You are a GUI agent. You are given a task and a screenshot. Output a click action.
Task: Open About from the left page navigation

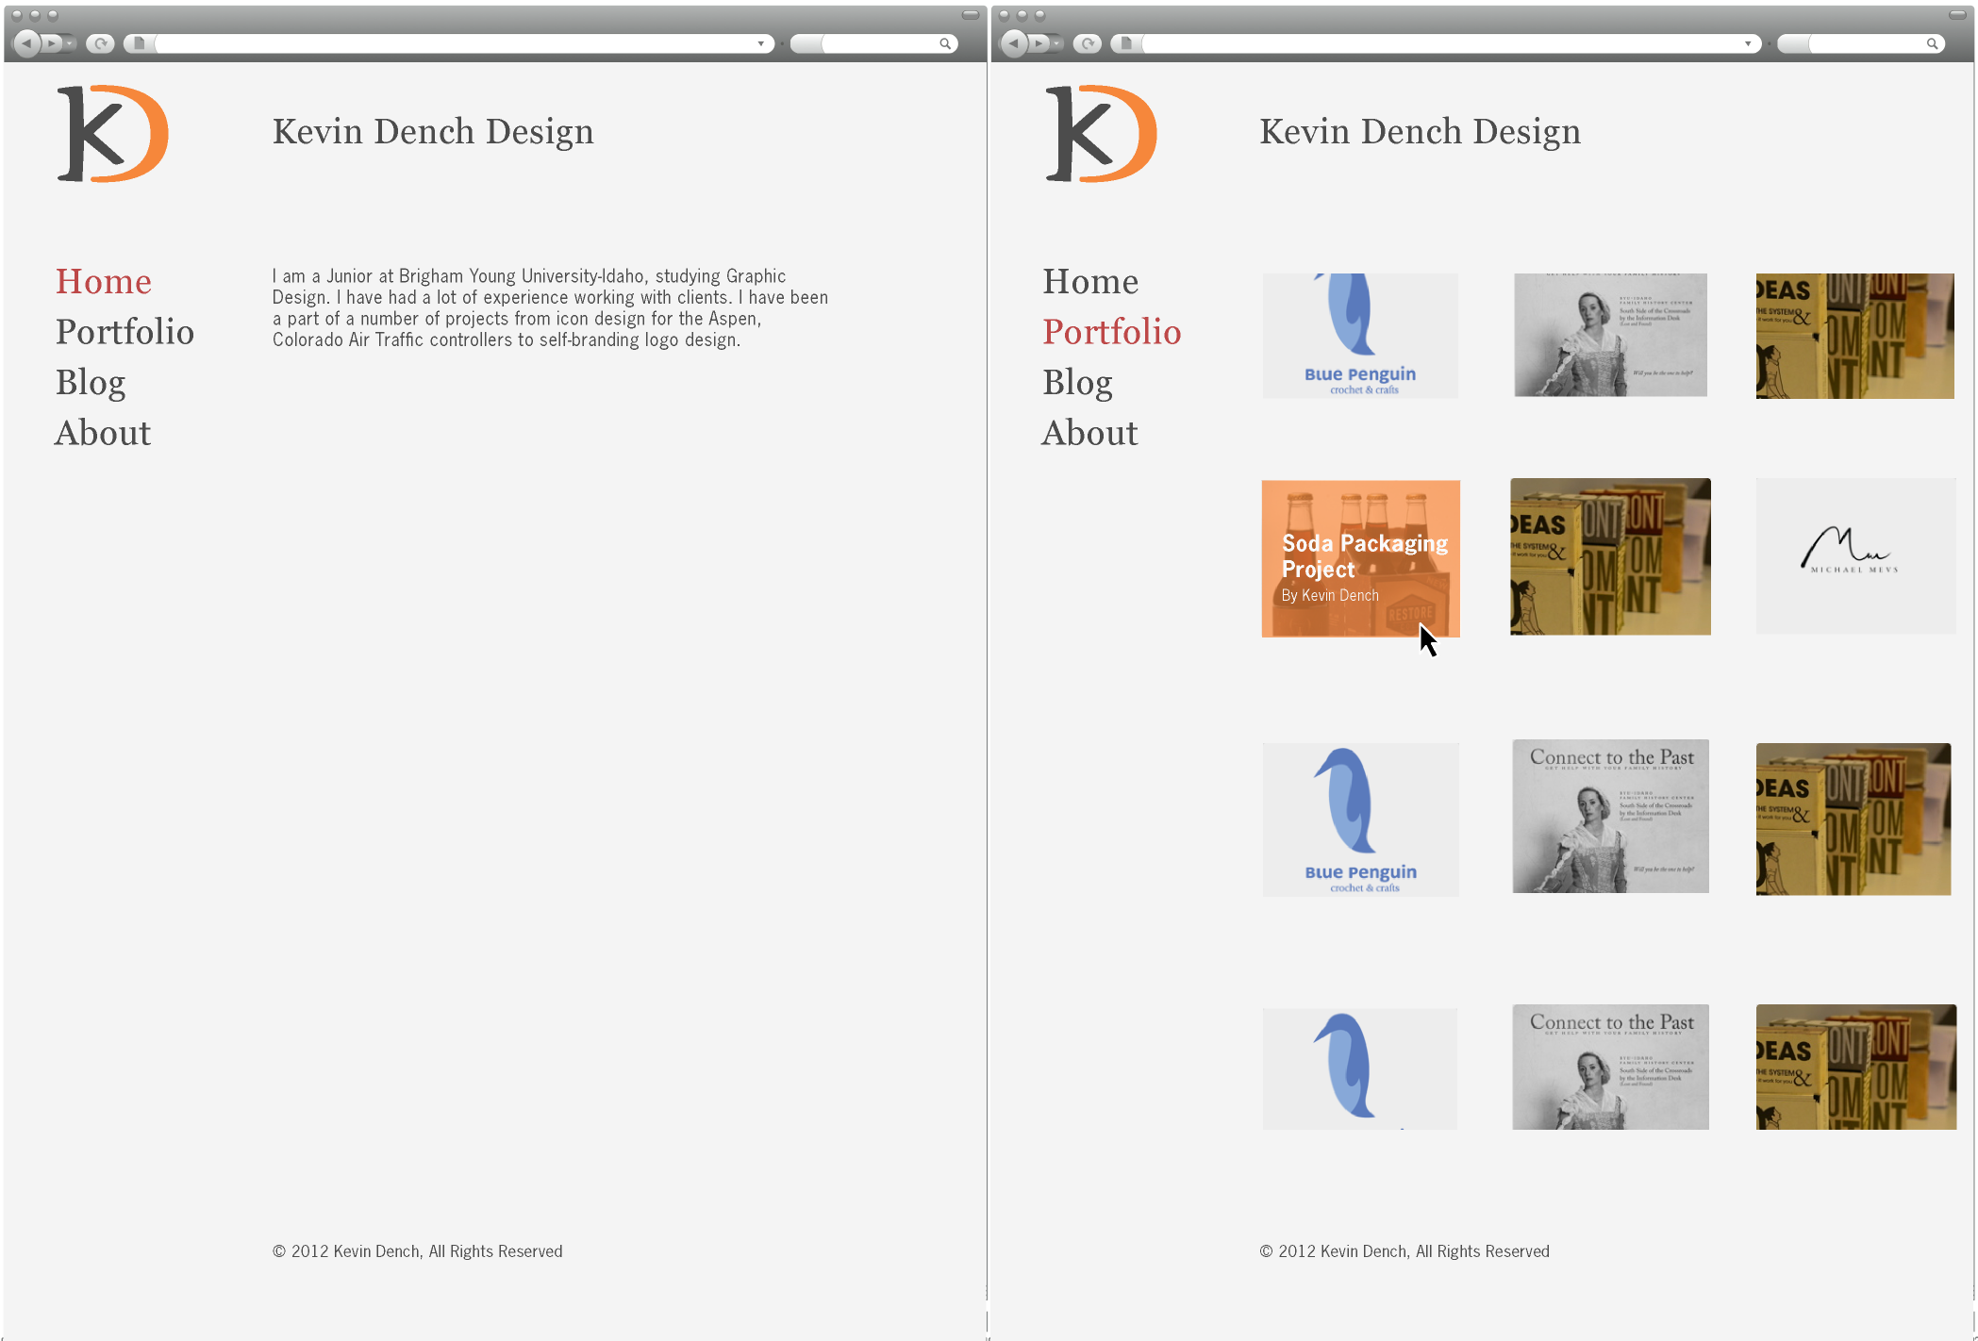click(x=103, y=433)
